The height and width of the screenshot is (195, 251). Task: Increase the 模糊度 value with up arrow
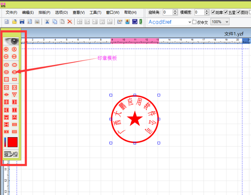207,11
